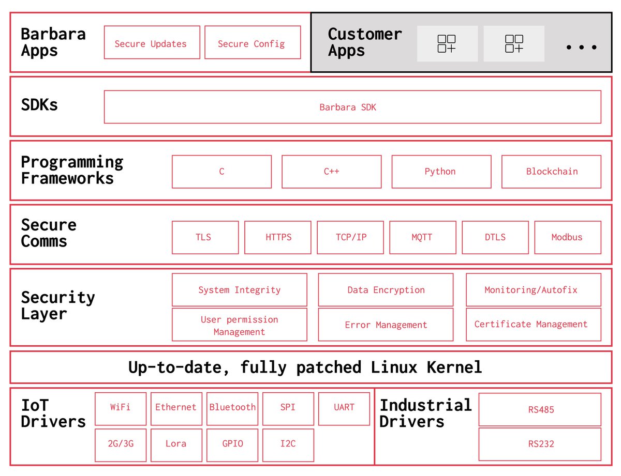Click the IoT Drivers heading

tap(53, 413)
